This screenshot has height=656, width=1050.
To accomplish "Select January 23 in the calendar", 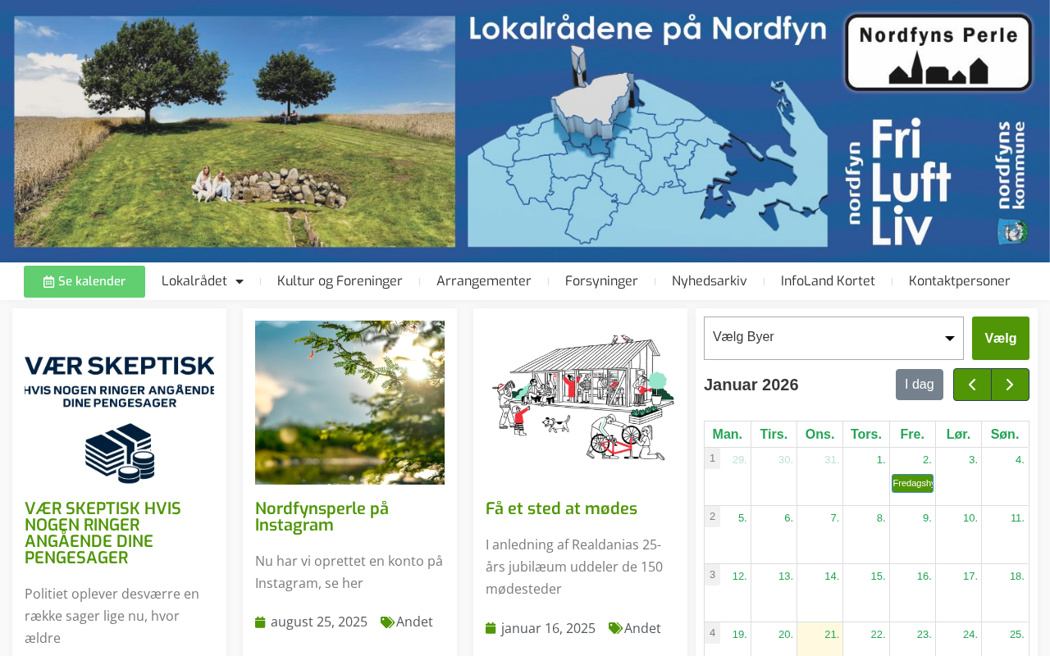I will click(x=924, y=635).
